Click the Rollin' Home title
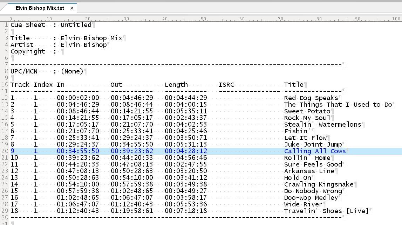Viewport: 402px width, 225px height. point(307,158)
